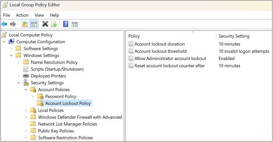
Task: Click the Account Lockout Policy folder icon
Action: [x=40, y=103]
